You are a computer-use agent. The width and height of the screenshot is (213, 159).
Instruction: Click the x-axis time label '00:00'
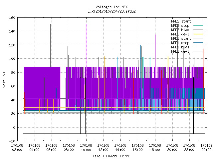(x=206, y=150)
